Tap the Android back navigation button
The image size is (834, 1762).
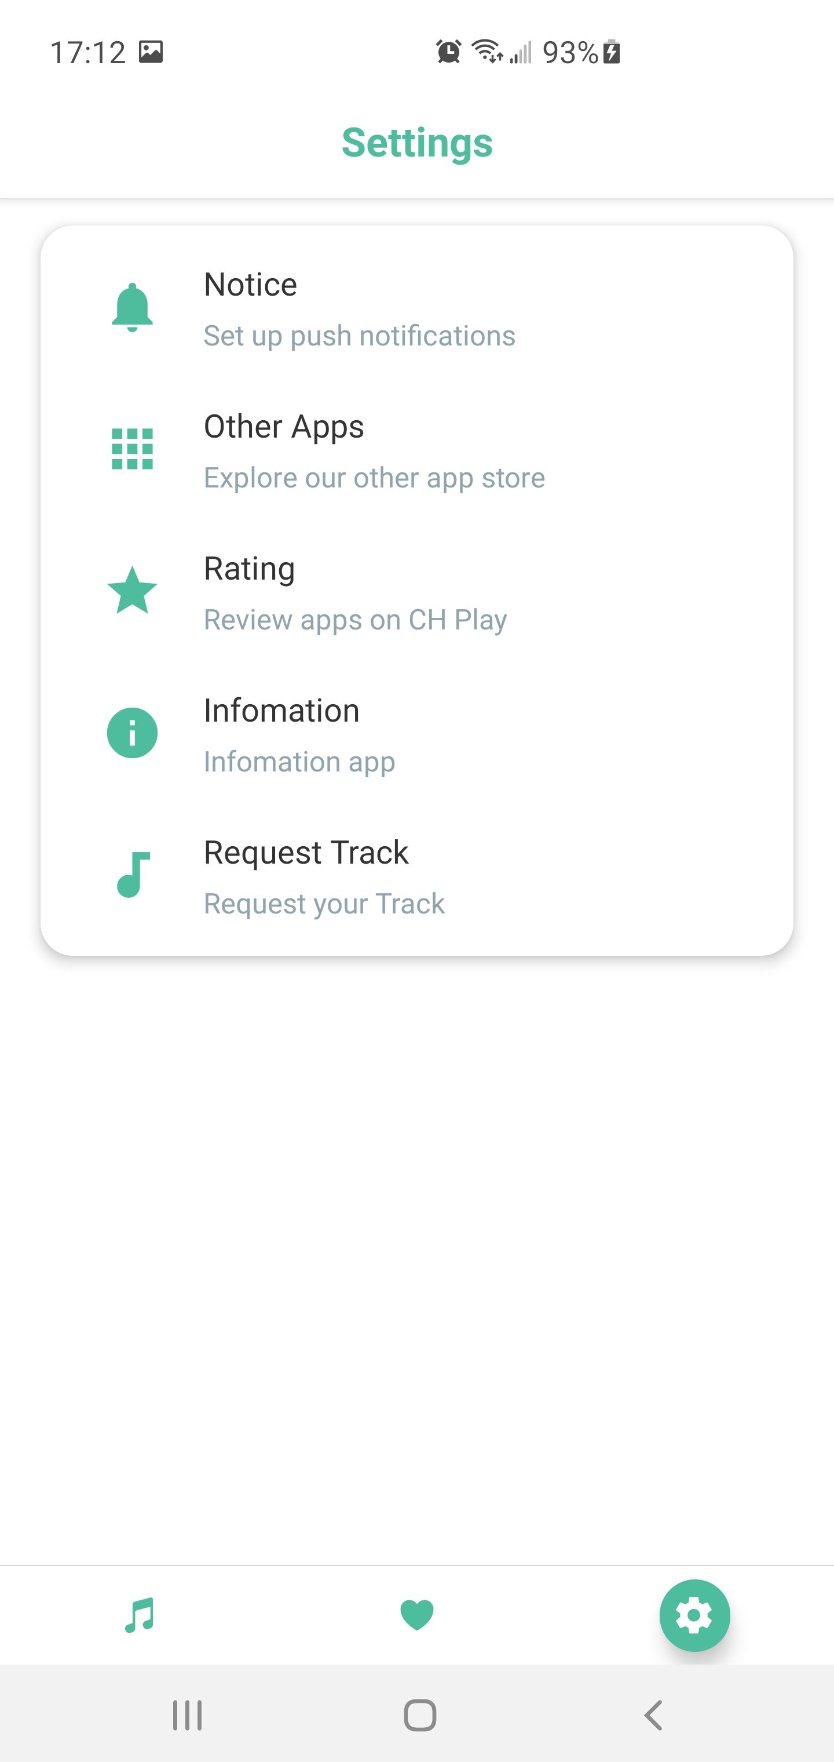653,1715
